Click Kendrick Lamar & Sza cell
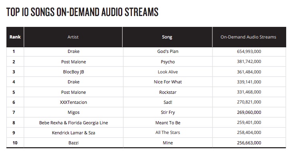This screenshot has width=293, height=158. [73, 133]
